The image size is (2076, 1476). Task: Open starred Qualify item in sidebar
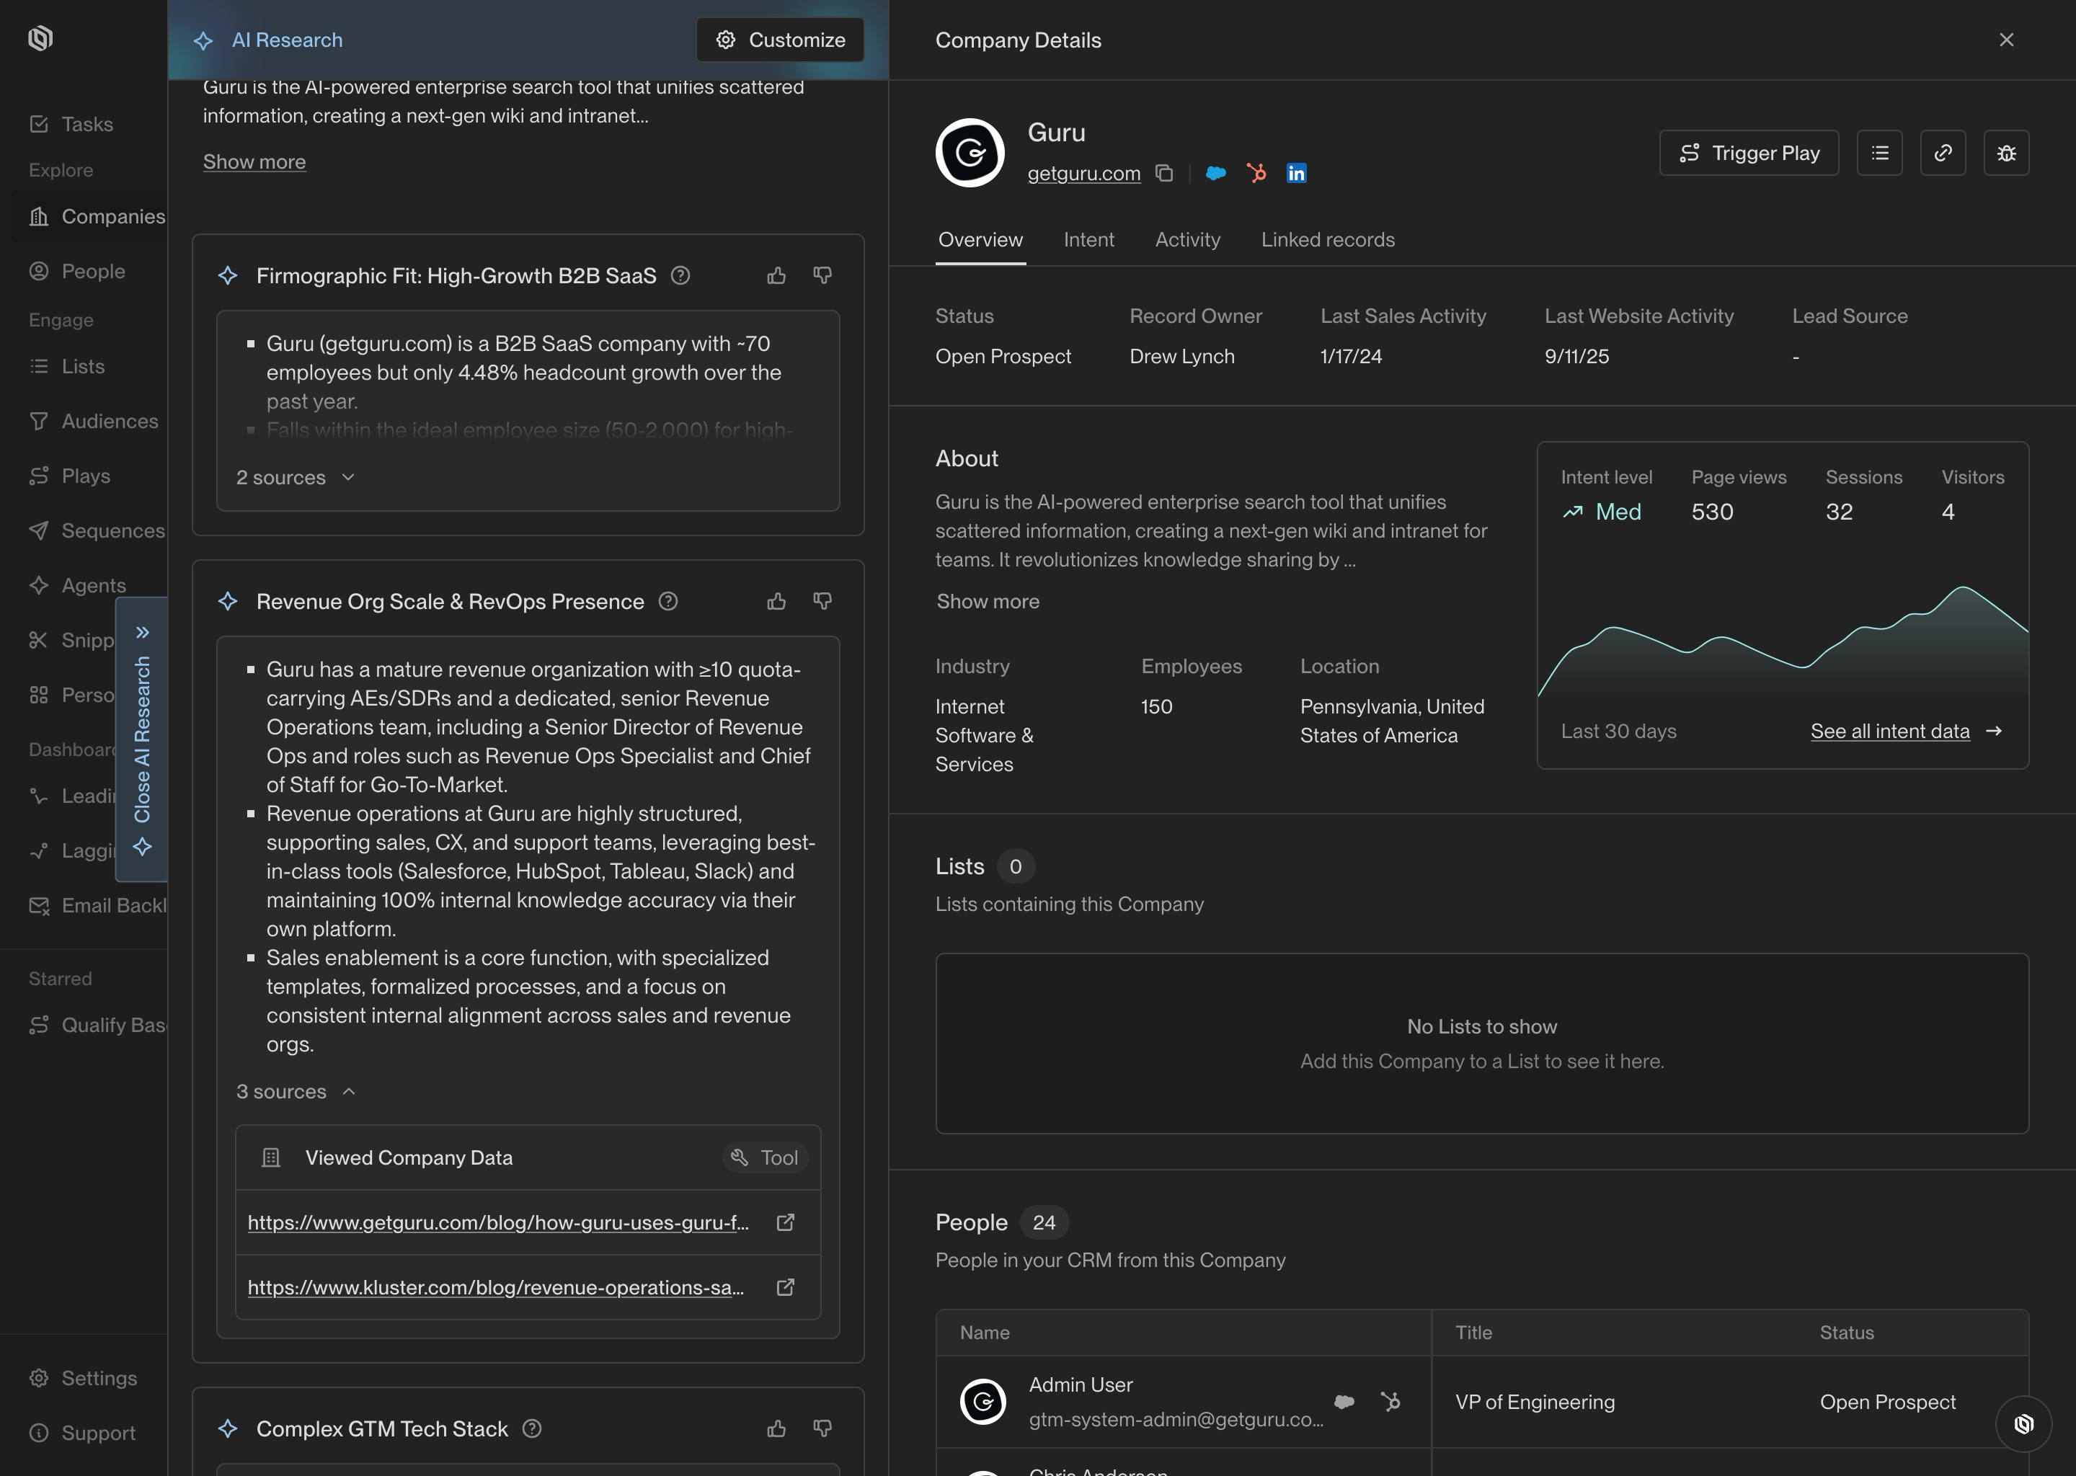click(x=90, y=1024)
